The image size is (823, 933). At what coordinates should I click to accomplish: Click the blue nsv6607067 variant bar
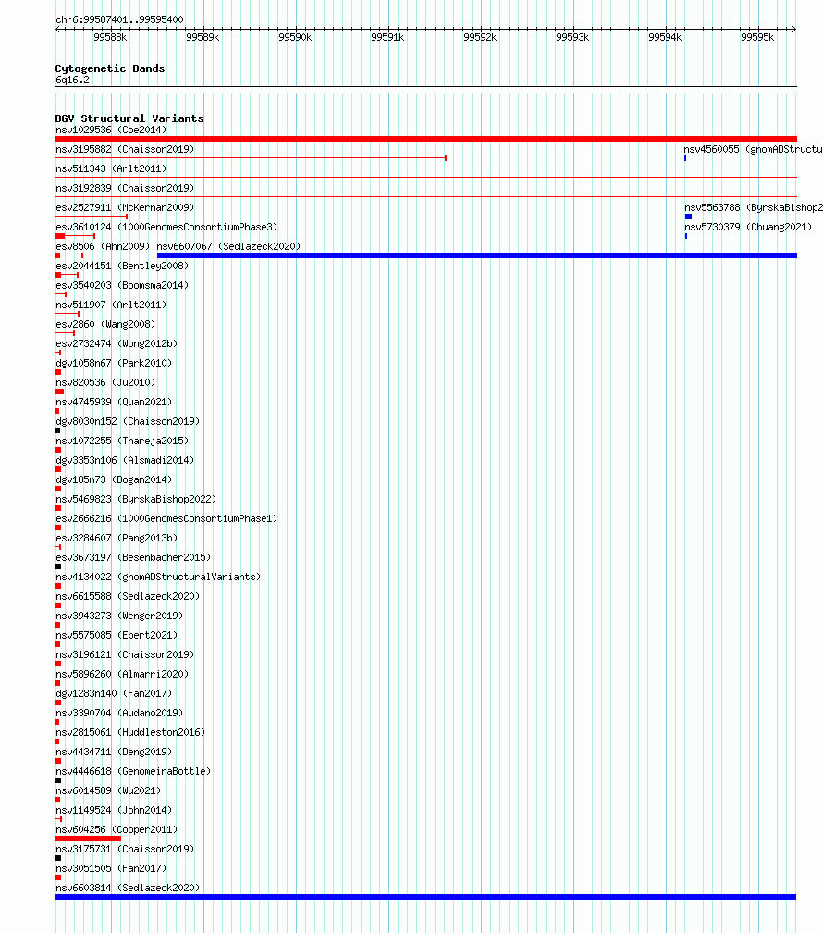point(477,255)
